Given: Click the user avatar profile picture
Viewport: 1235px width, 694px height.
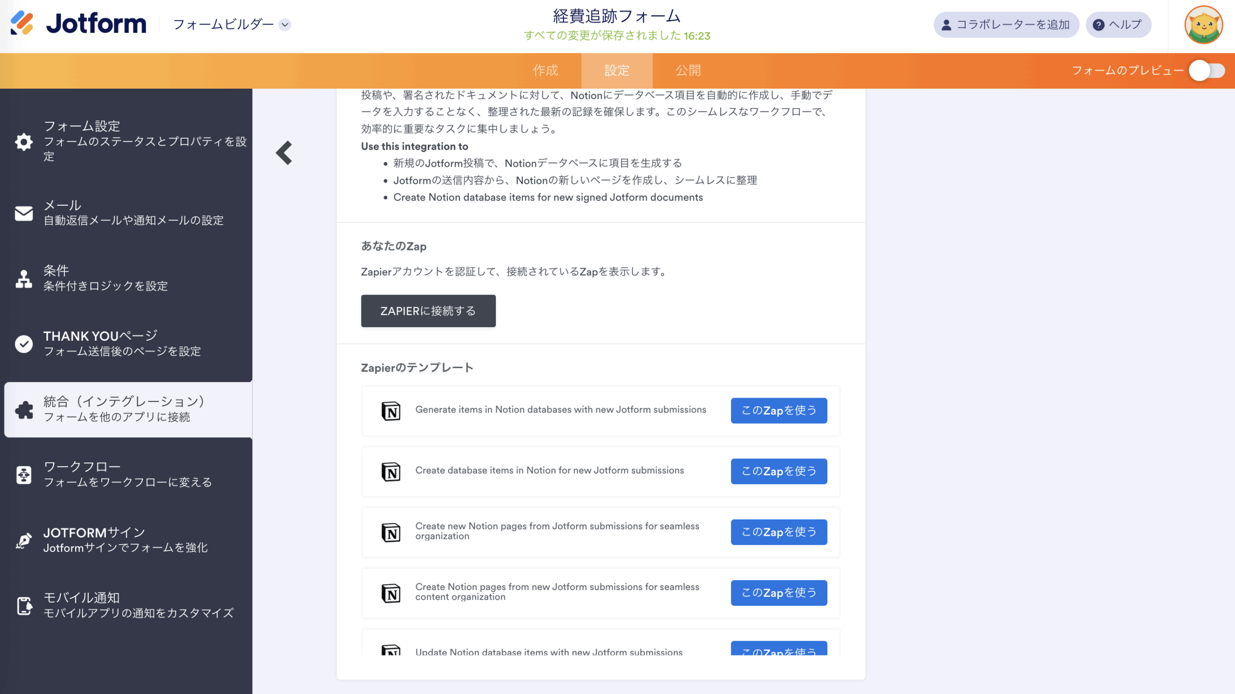Looking at the screenshot, I should click(x=1203, y=25).
